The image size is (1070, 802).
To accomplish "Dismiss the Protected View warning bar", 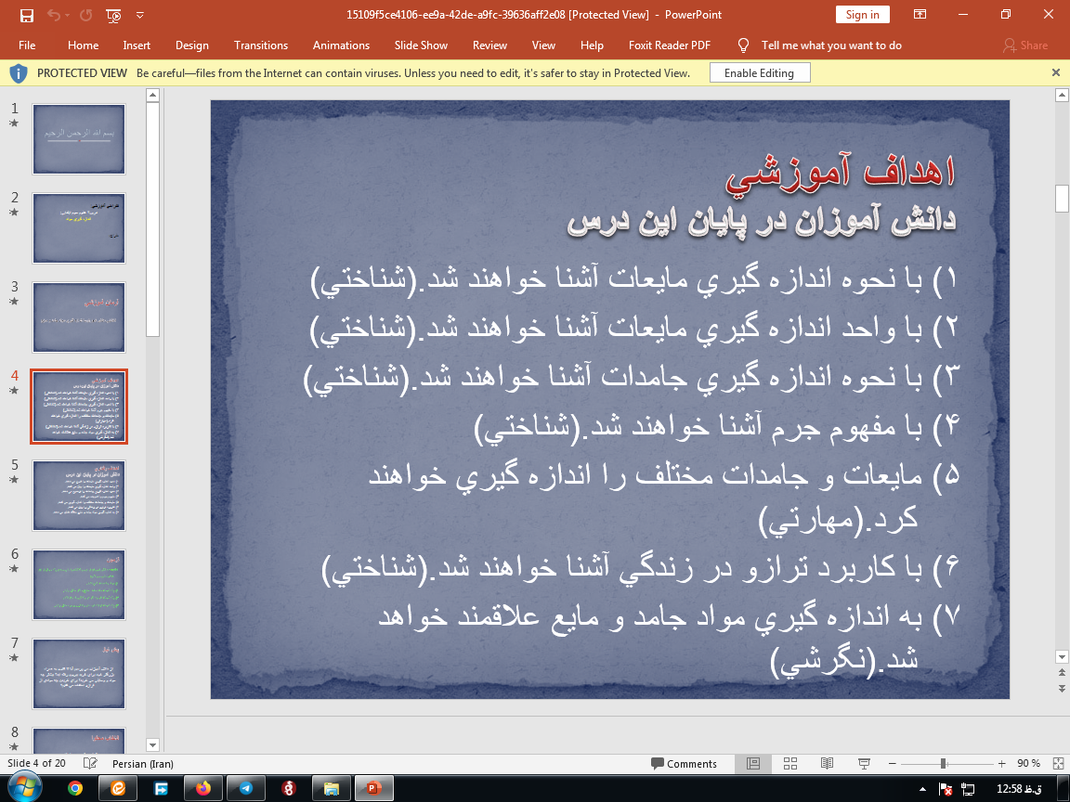I will [x=1055, y=72].
